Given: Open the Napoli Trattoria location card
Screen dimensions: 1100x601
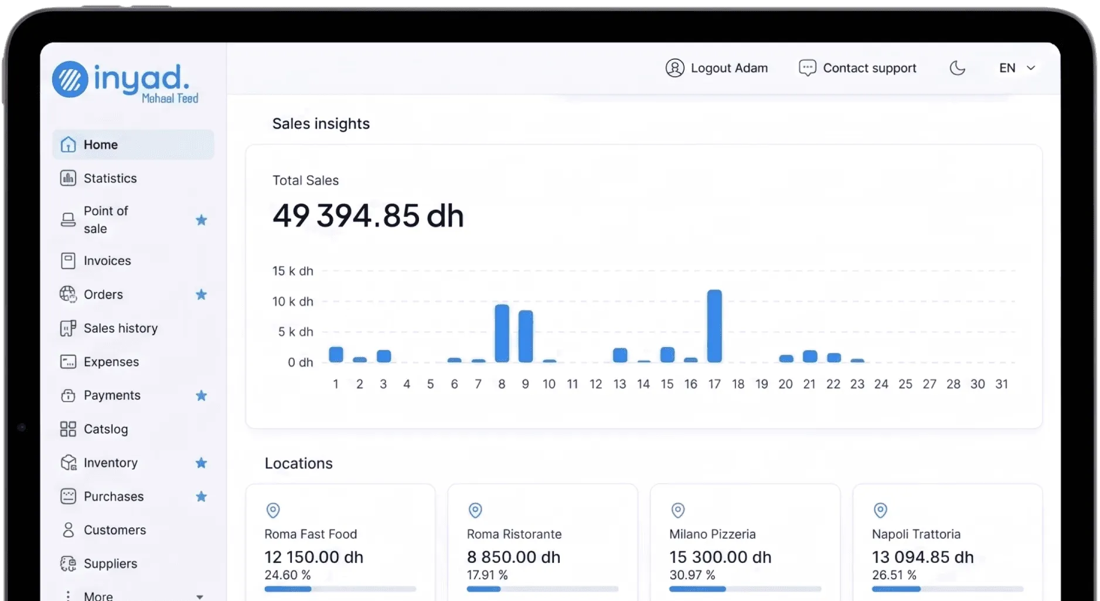Looking at the screenshot, I should [948, 542].
